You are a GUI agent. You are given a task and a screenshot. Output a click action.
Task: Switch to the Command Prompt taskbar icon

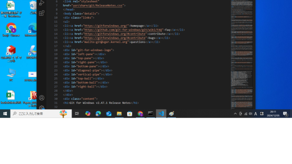click(151, 113)
